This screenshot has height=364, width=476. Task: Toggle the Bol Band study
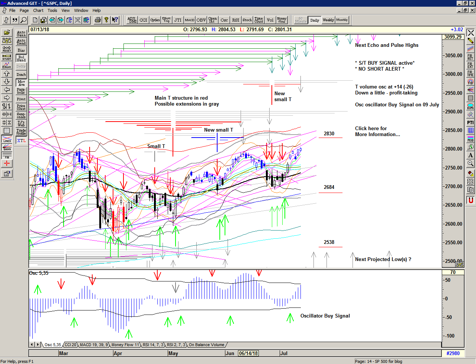(21, 58)
